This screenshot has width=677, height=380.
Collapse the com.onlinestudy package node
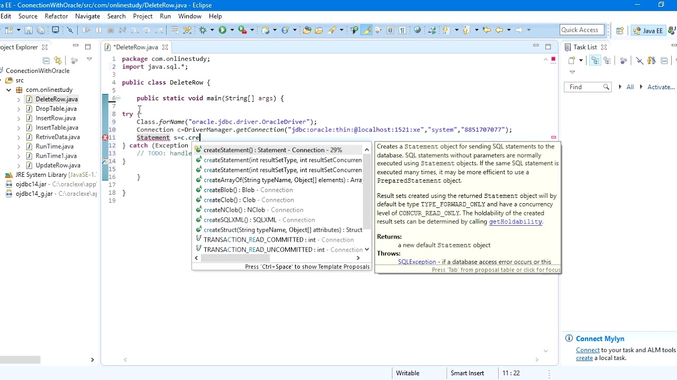[x=9, y=90]
